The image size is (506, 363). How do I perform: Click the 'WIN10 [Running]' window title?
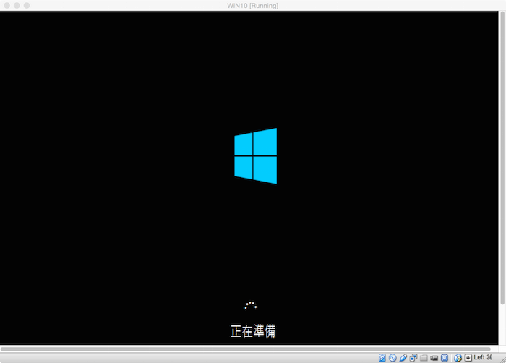coord(253,6)
